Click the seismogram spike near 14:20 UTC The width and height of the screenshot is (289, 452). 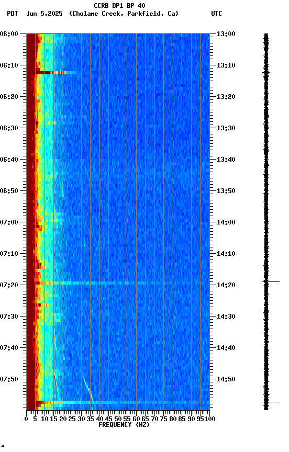pyautogui.click(x=271, y=281)
